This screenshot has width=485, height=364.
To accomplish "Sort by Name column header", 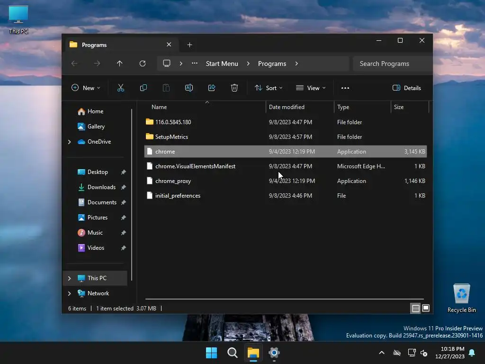I will pos(206,107).
